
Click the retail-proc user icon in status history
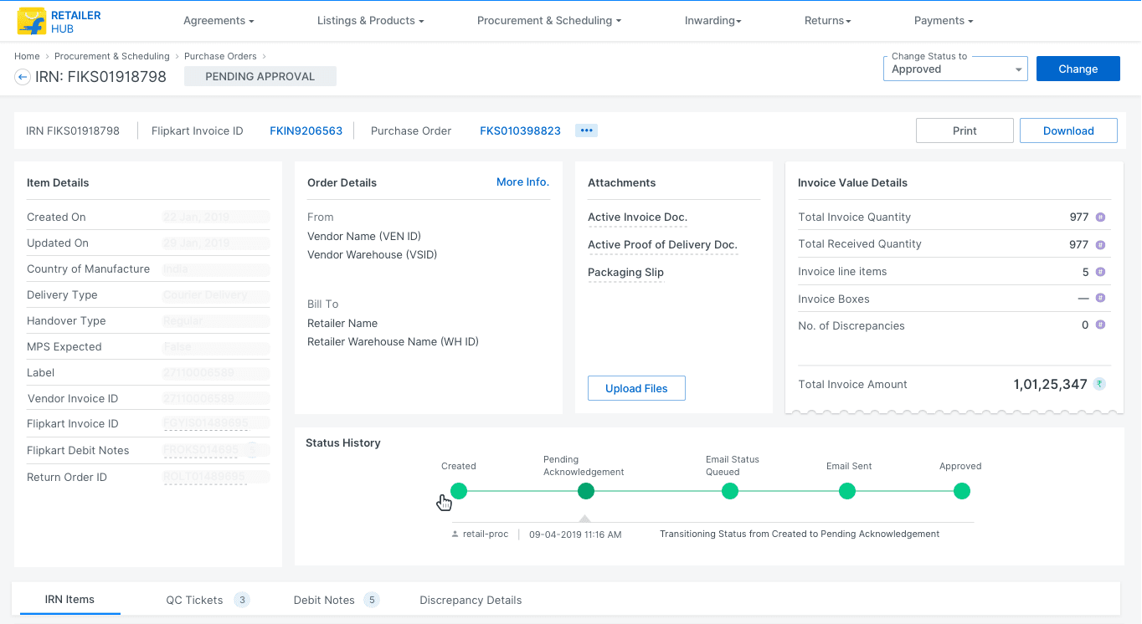pos(455,534)
